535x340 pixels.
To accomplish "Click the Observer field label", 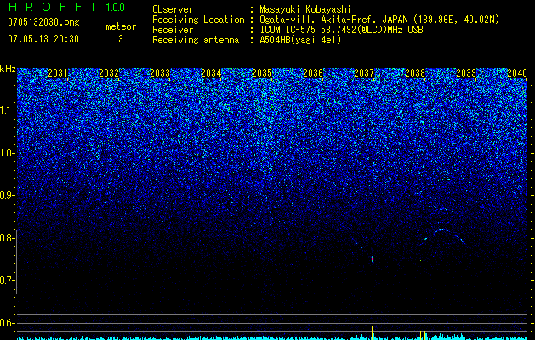I will 173,9.
